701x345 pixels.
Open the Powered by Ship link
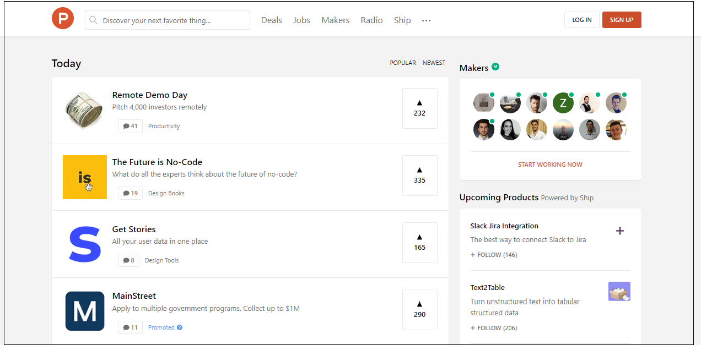point(567,198)
